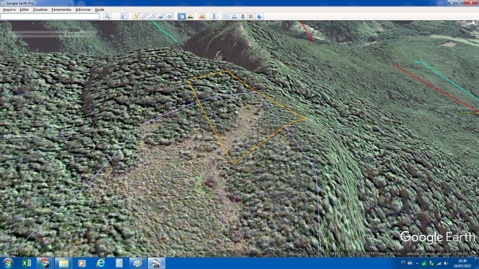479x269 pixels.
Task: Expand hidden system tray icons arrow
Action: [x=417, y=263]
